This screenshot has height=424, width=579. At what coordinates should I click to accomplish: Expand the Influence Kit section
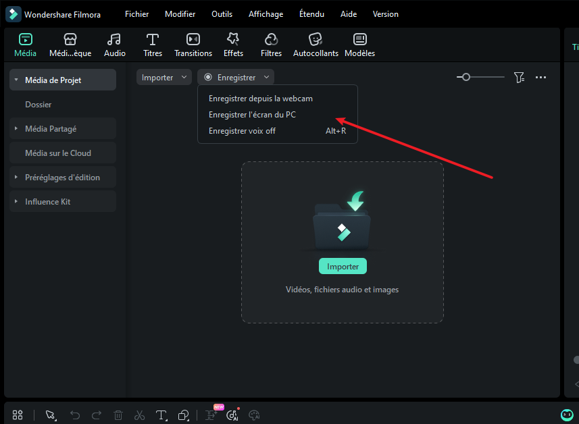16,202
